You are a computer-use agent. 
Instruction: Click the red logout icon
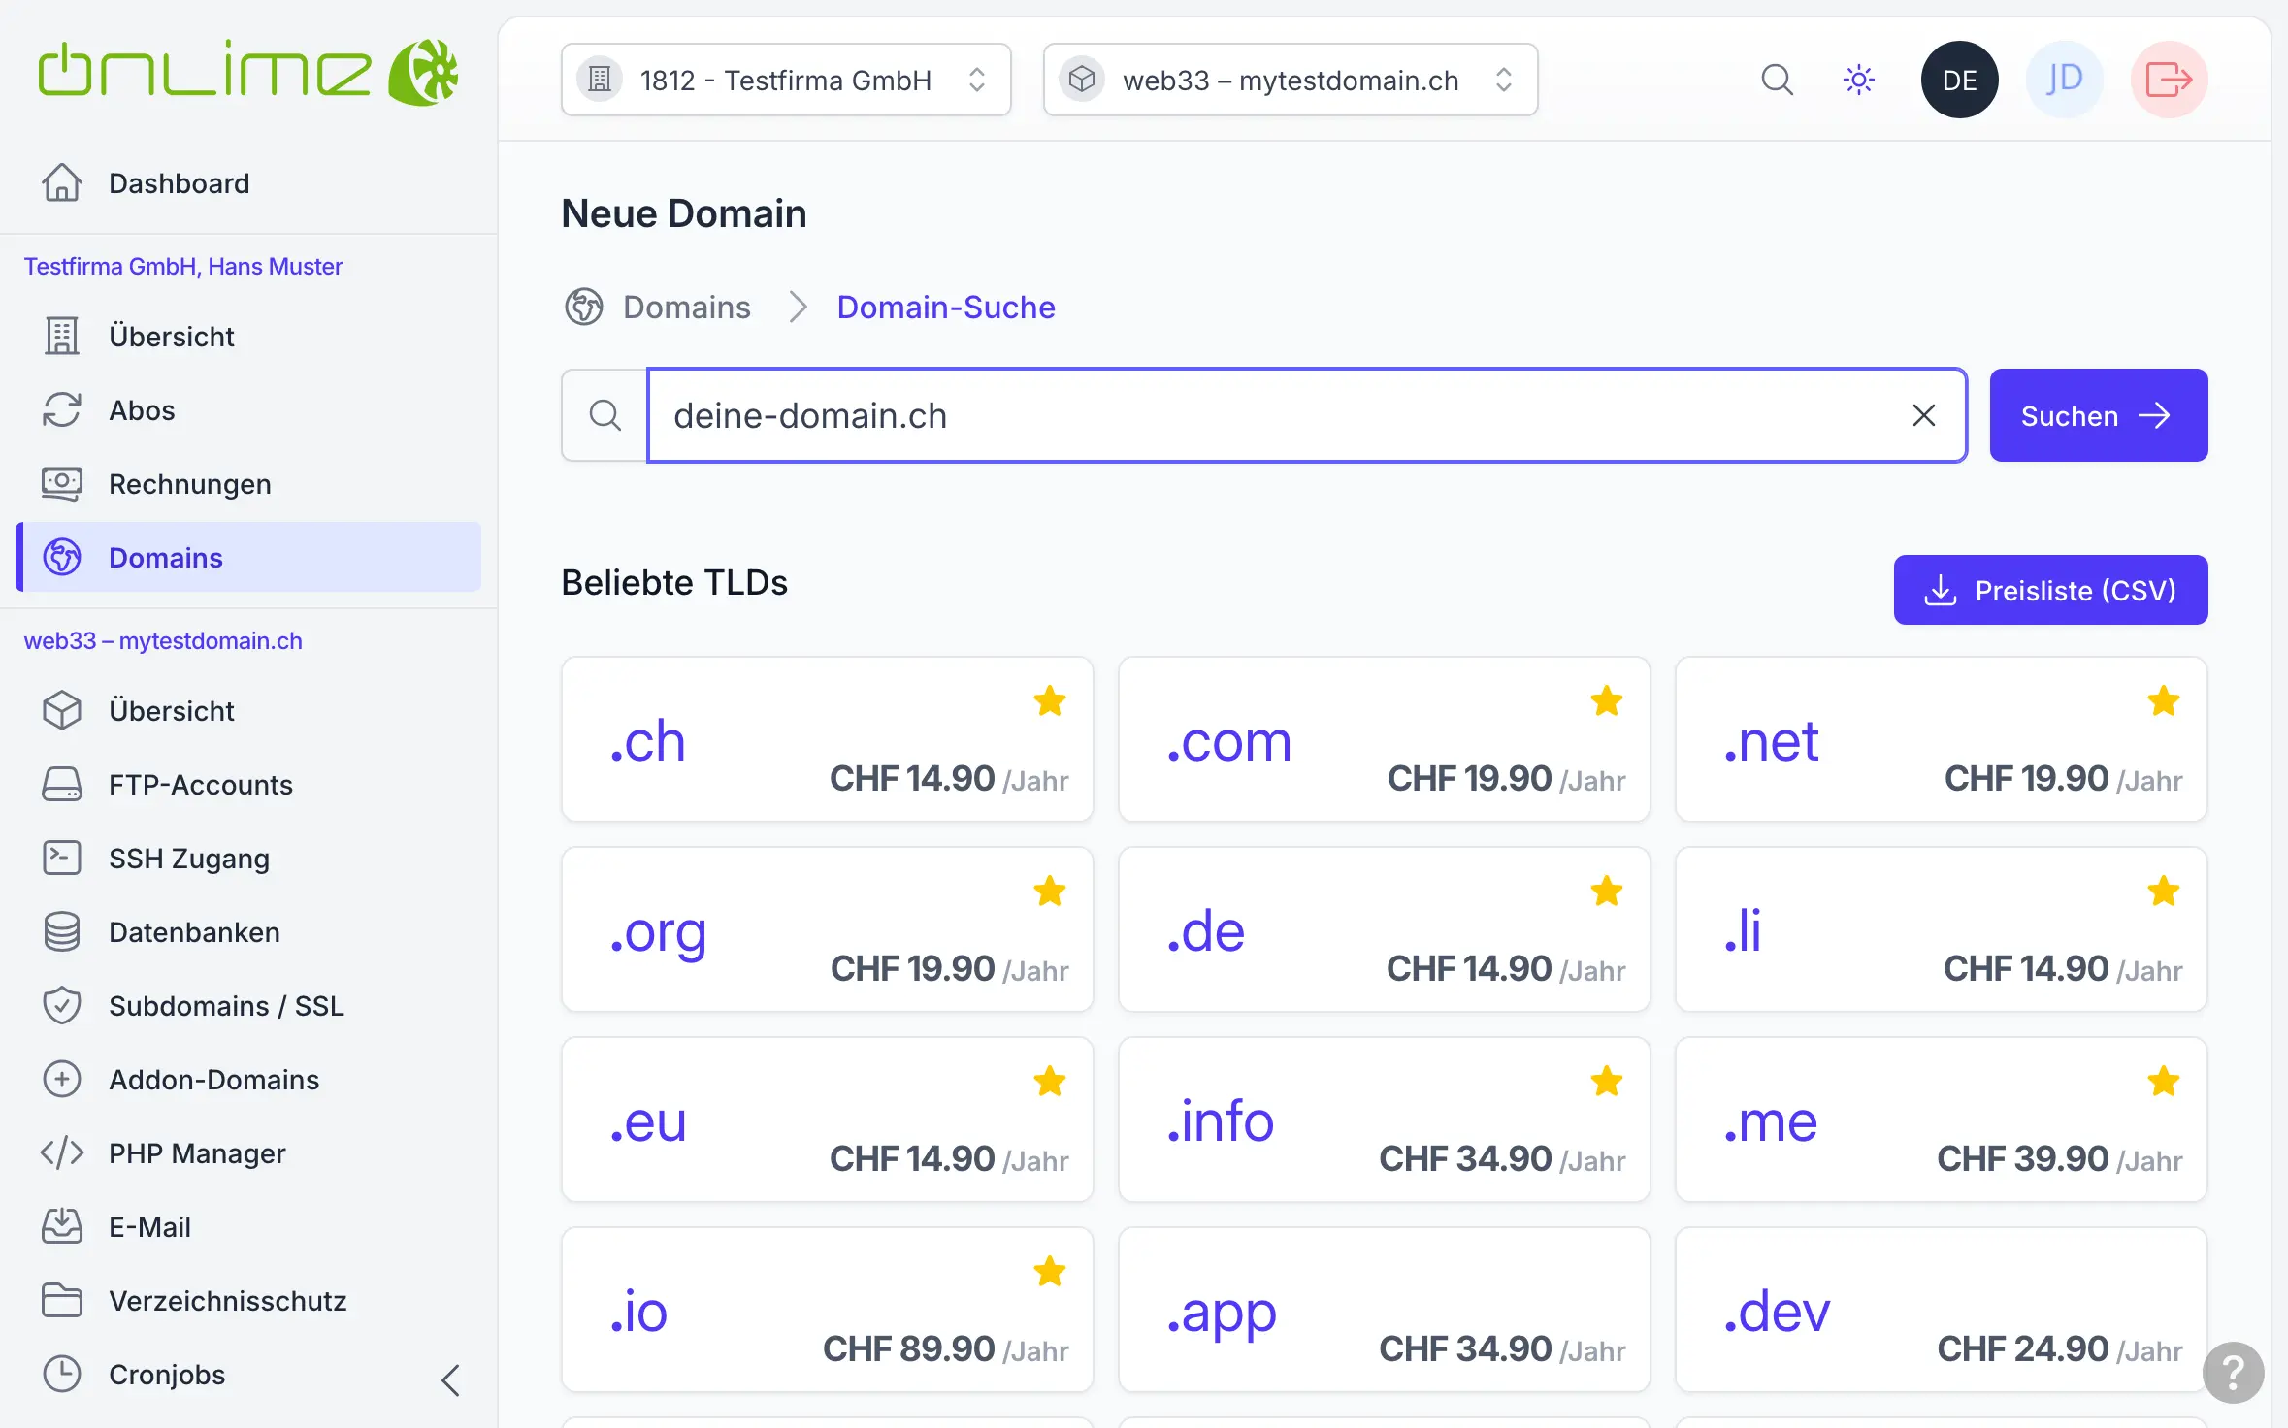tap(2169, 80)
